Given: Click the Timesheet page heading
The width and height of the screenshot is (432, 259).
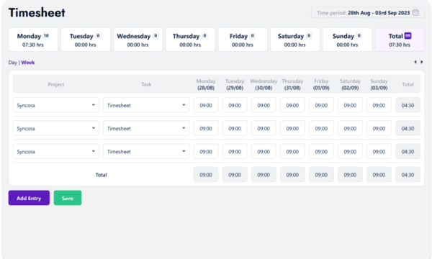Looking at the screenshot, I should [37, 13].
